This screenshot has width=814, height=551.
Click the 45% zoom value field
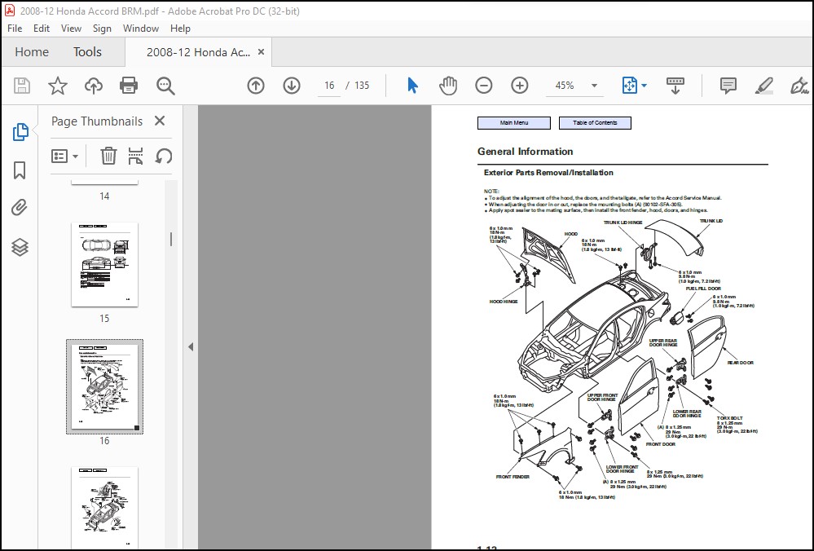click(x=565, y=86)
